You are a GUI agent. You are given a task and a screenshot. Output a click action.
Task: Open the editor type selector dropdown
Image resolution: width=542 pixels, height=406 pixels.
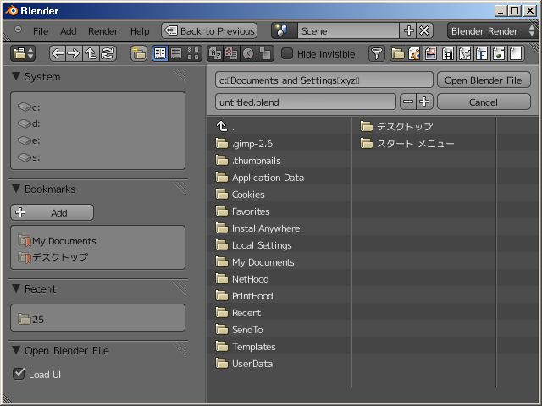[x=23, y=53]
